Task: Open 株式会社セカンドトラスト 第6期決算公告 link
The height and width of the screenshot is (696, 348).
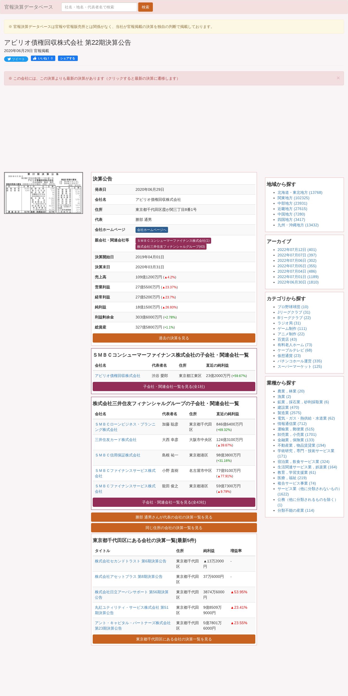Action: click(131, 561)
